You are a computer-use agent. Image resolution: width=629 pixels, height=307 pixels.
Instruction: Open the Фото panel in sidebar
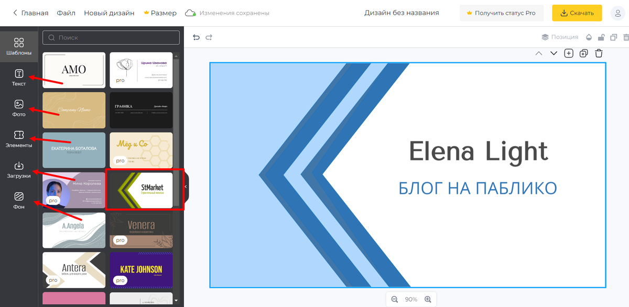pyautogui.click(x=19, y=108)
